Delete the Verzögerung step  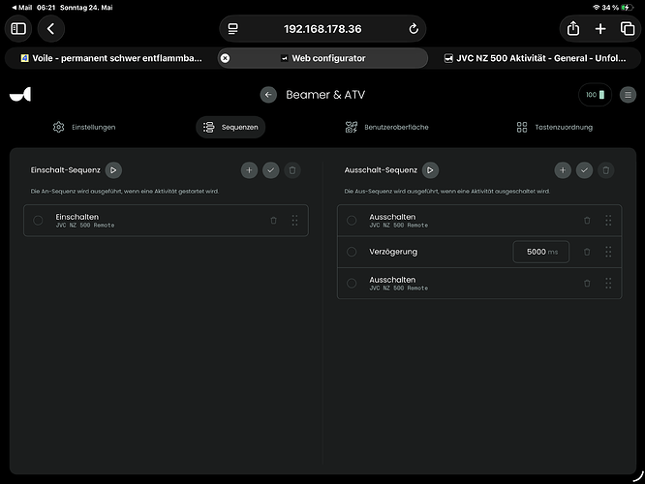[x=587, y=252]
